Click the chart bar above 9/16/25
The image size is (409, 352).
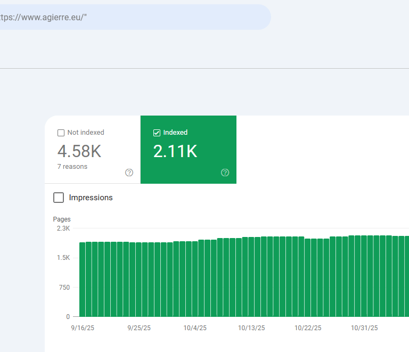click(83, 280)
